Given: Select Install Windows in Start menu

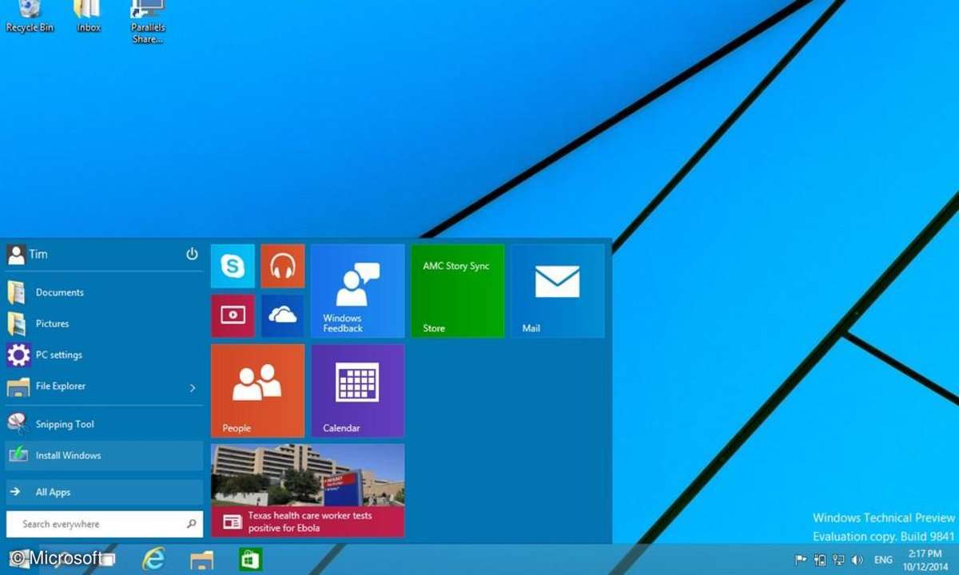Looking at the screenshot, I should tap(104, 455).
